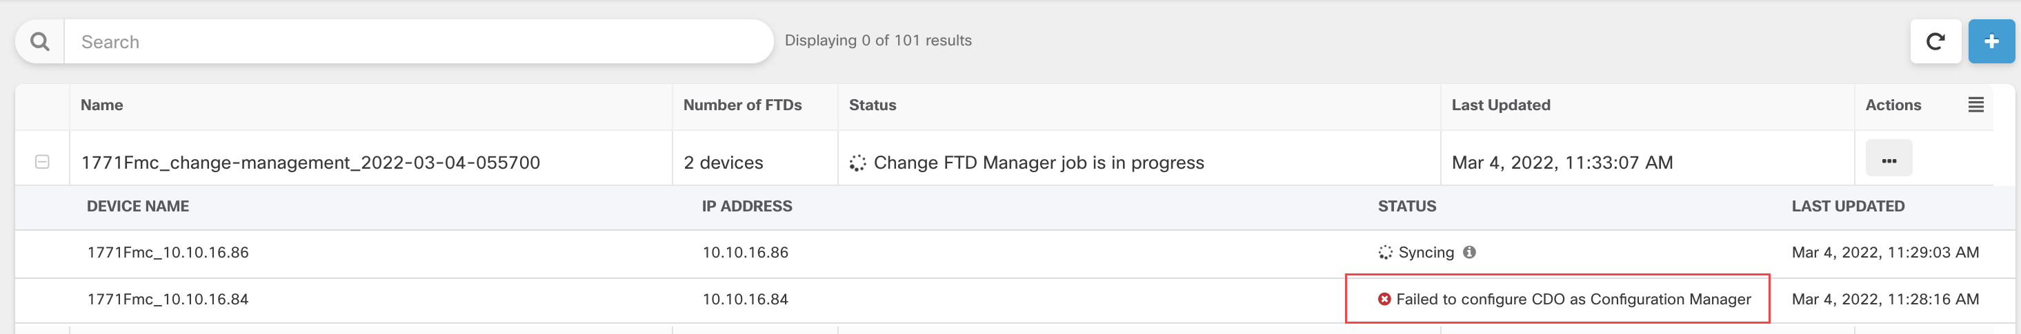Click the Failed to configure CDO message
2021x334 pixels.
tap(1573, 300)
